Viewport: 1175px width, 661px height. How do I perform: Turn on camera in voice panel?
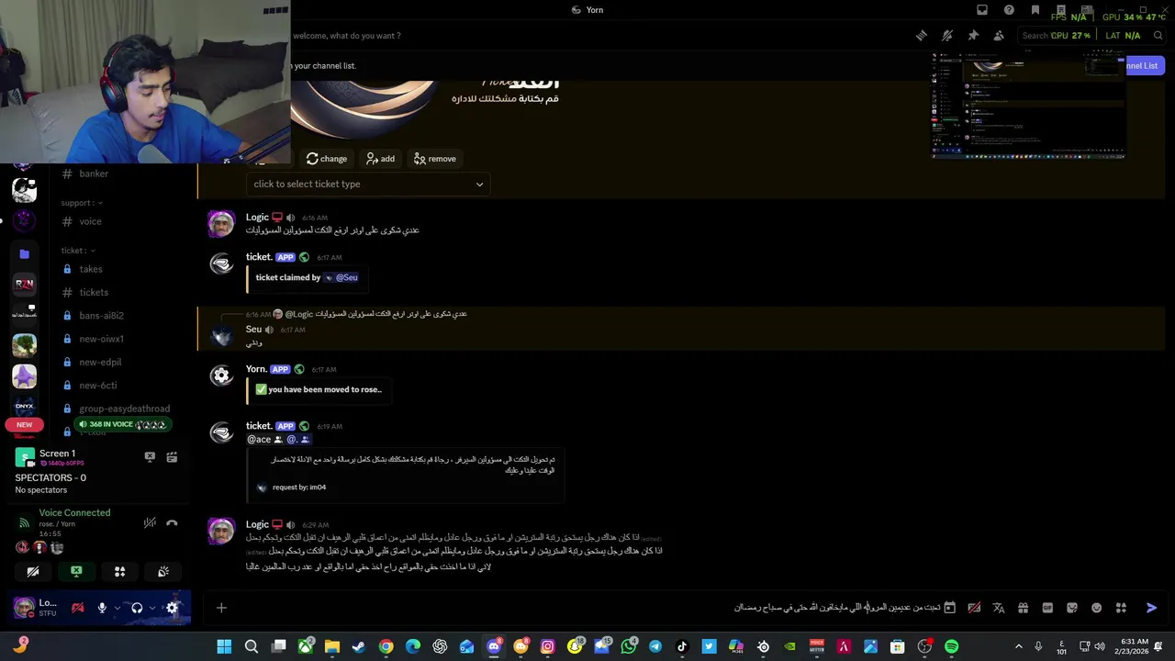click(x=33, y=571)
